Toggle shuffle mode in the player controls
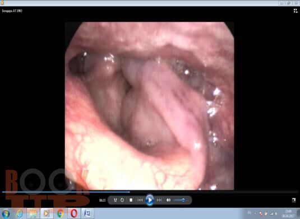 click(115, 200)
